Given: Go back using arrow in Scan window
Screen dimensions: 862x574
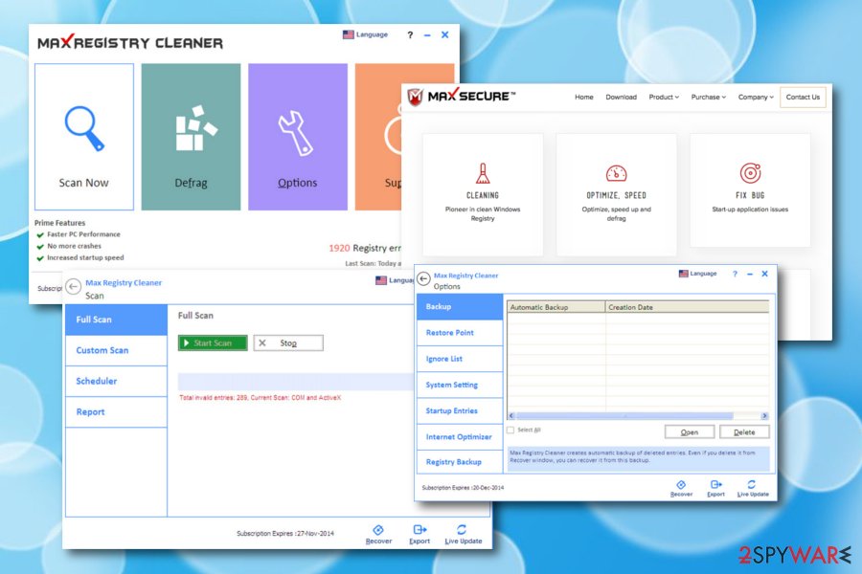Looking at the screenshot, I should 73,286.
